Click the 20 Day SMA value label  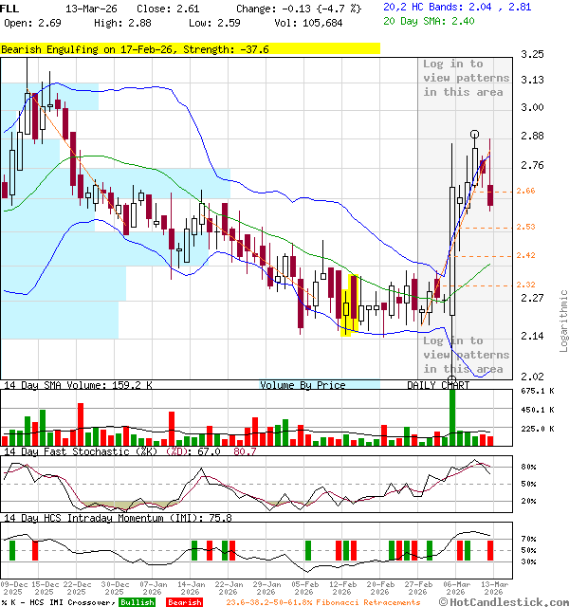tap(431, 22)
